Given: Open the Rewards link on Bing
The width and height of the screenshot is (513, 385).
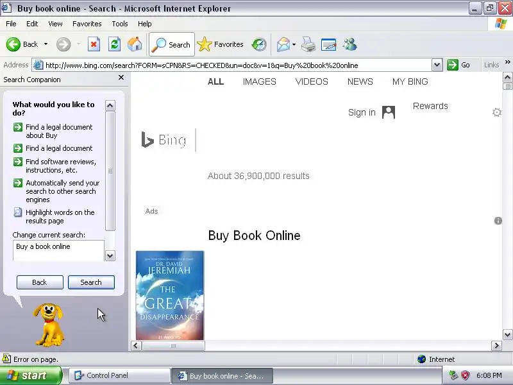Looking at the screenshot, I should tap(430, 106).
